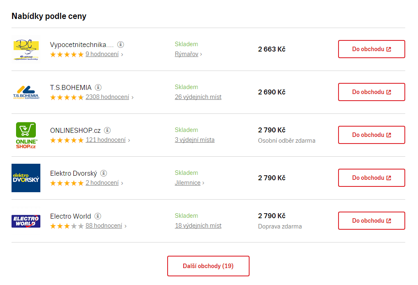Click info icon beside T.S.BOHEMIA
Image resolution: width=418 pixels, height=285 pixels.
coord(98,87)
